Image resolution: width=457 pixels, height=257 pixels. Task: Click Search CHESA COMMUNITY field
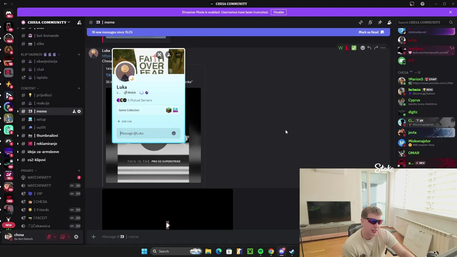pos(425,22)
